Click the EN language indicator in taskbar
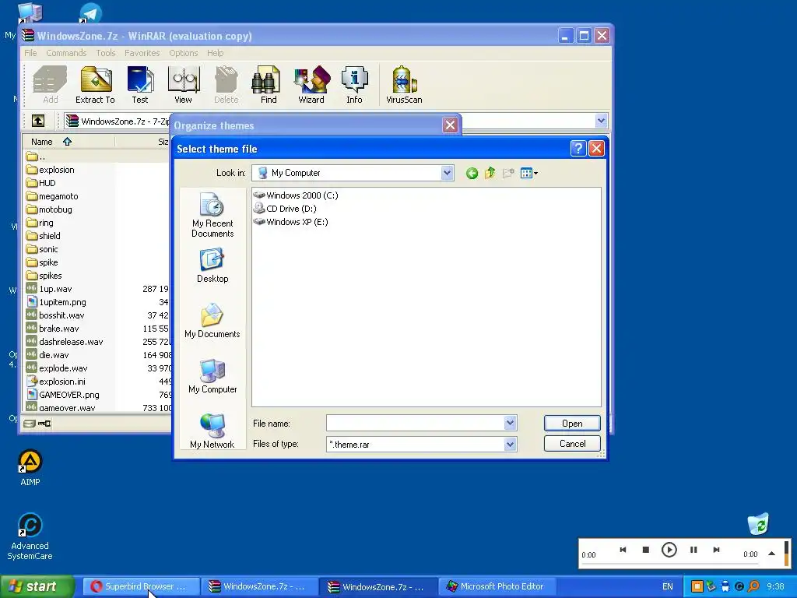This screenshot has width=797, height=598. tap(667, 587)
